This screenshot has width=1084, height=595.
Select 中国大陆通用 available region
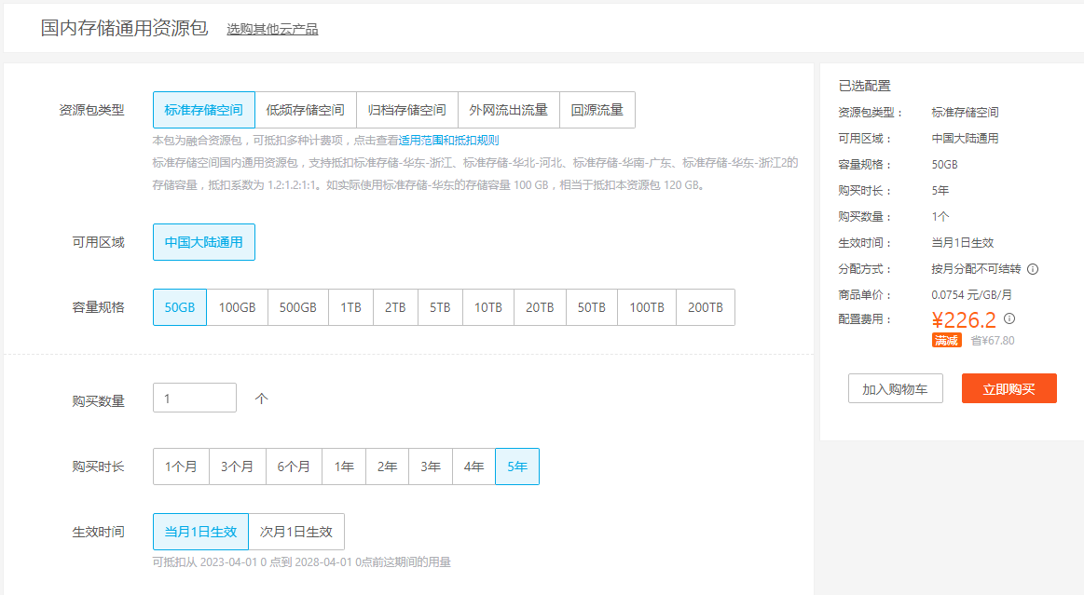[203, 242]
